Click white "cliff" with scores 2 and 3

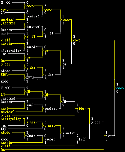81,139
